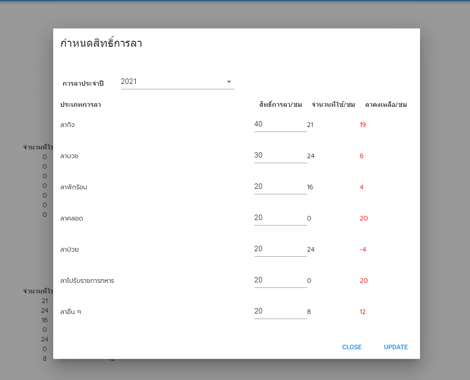Edit the ลาอื่น ๆ leave entitlement field
Screen dimensions: 470x380
pos(281,311)
